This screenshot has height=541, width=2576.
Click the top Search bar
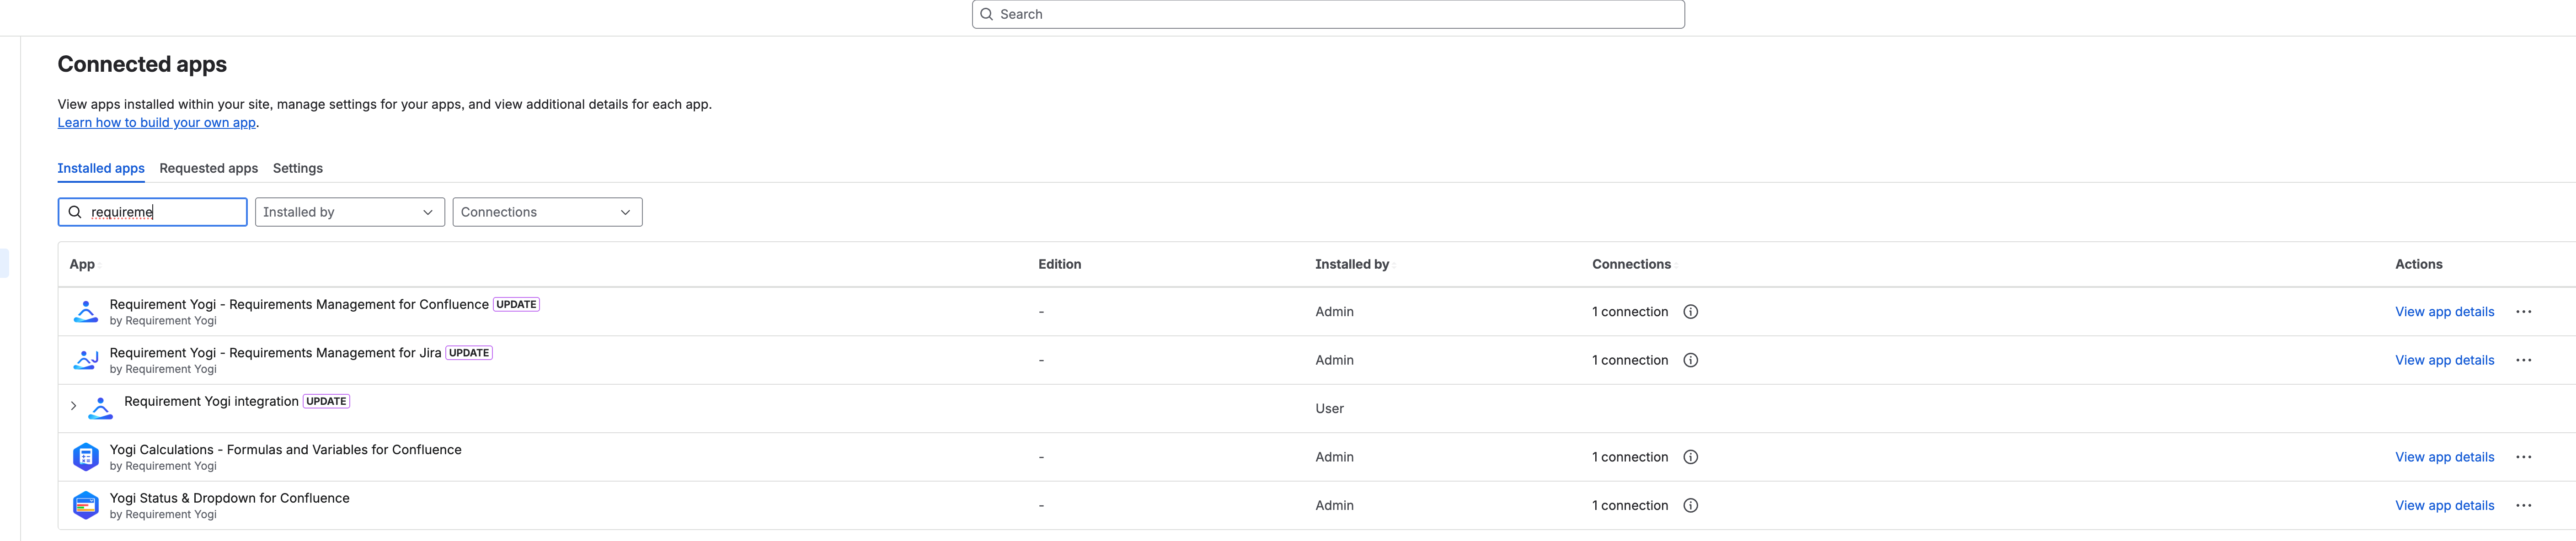[x=1327, y=14]
